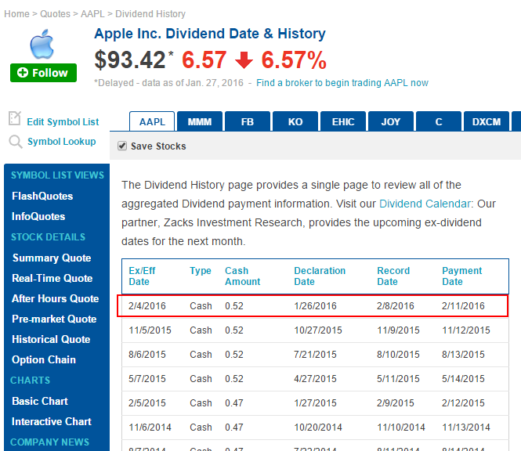Click the Declaration Date column header
The width and height of the screenshot is (521, 451).
[320, 276]
